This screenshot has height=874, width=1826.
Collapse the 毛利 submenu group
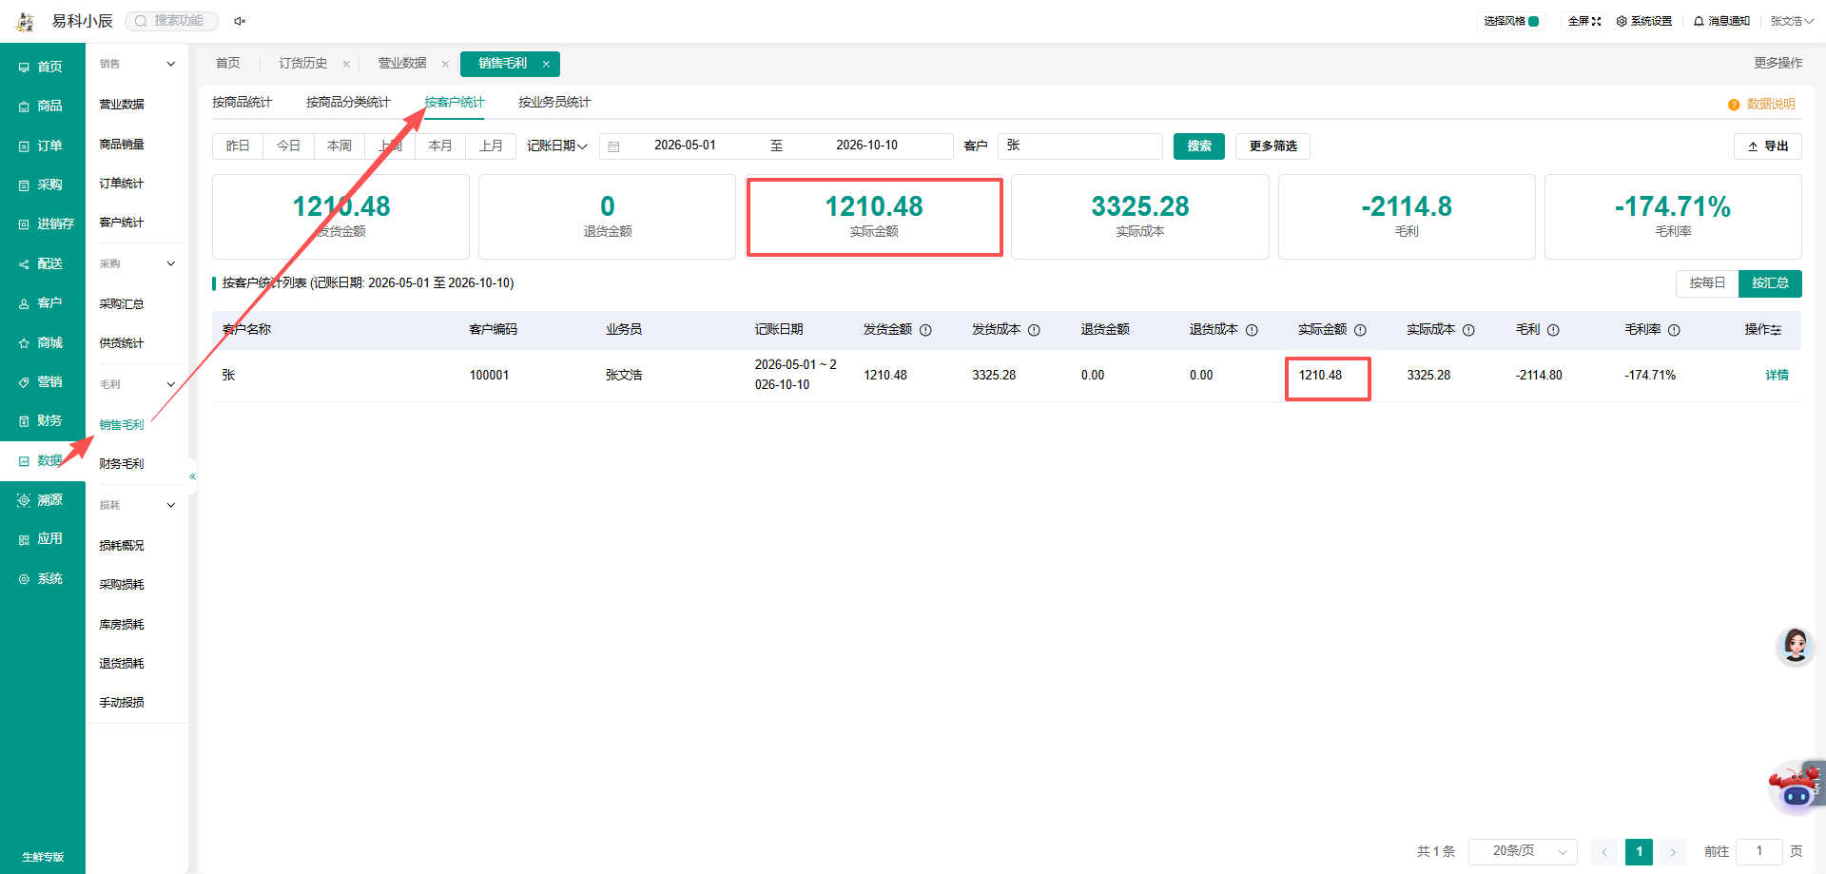tap(171, 384)
